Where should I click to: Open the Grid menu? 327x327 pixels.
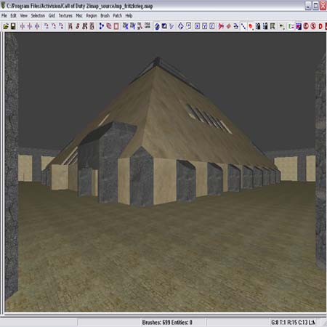(52, 15)
